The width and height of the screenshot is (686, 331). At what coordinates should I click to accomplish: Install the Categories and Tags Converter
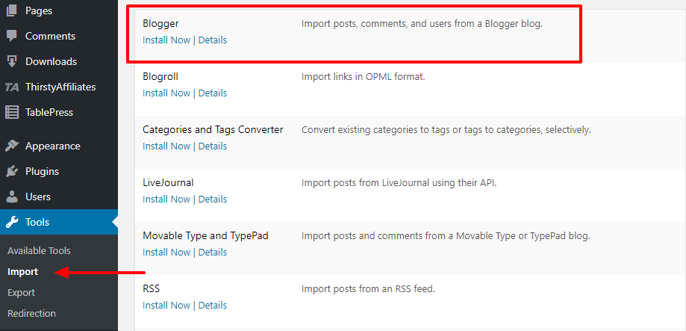coord(166,146)
